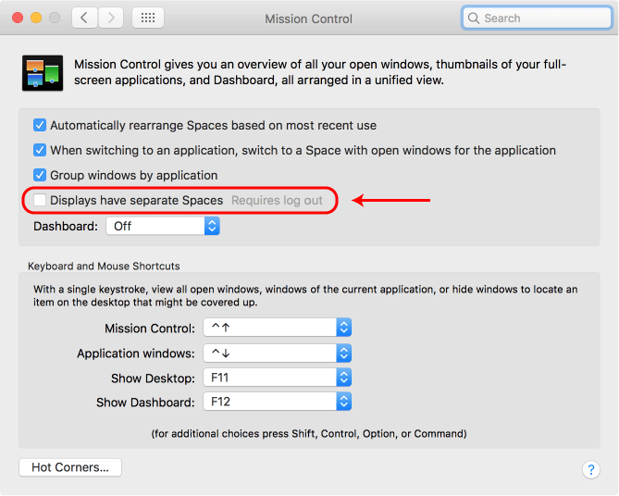The image size is (619, 496).
Task: Open the Mission Control shortcut dropdown
Action: (x=278, y=328)
